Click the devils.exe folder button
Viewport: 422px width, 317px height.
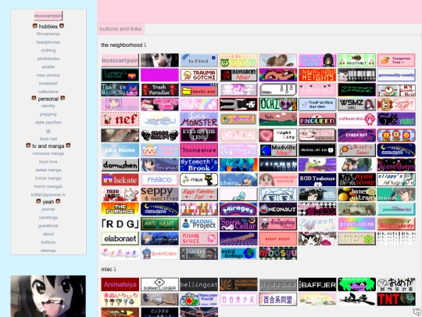click(x=199, y=90)
